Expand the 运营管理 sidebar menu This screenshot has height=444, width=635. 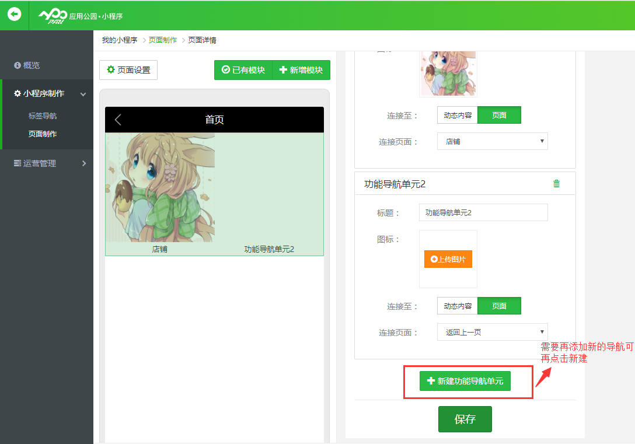click(x=47, y=163)
